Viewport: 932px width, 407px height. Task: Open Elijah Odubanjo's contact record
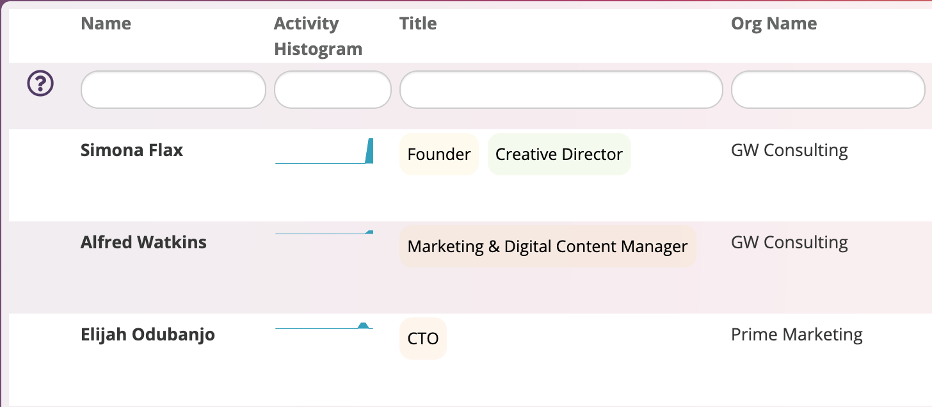tap(148, 335)
